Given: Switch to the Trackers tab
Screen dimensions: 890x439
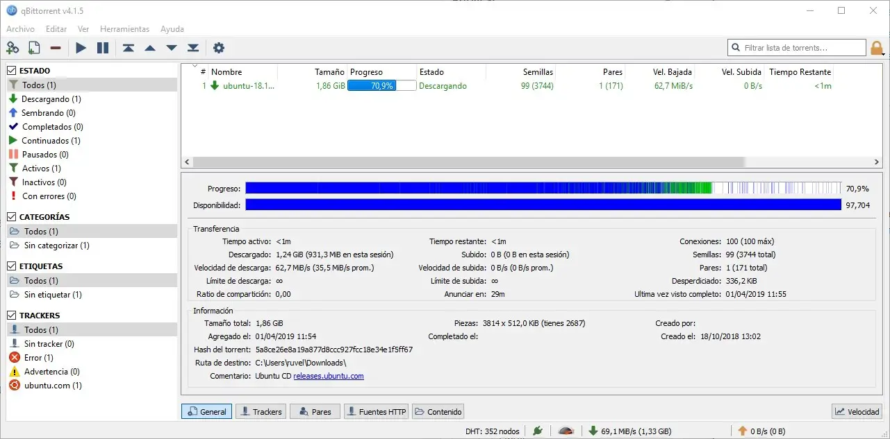Looking at the screenshot, I should pos(261,411).
